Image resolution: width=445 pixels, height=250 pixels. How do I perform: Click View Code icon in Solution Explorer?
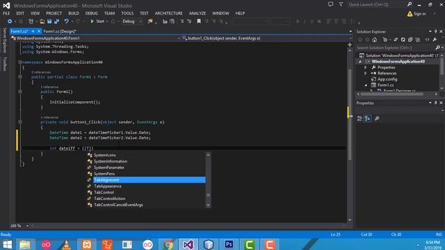tap(428, 40)
